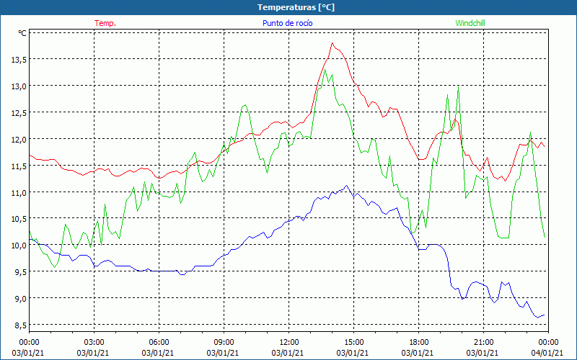This screenshot has width=577, height=360.
Task: Click the "8,5" y-axis value
Action: click(20, 325)
